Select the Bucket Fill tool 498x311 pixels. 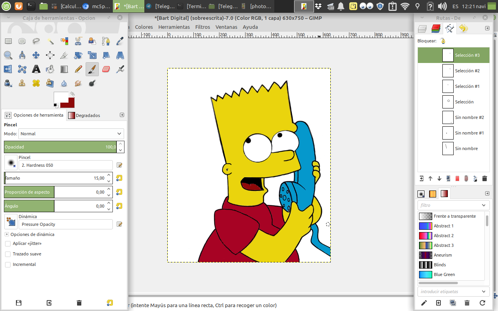point(50,69)
